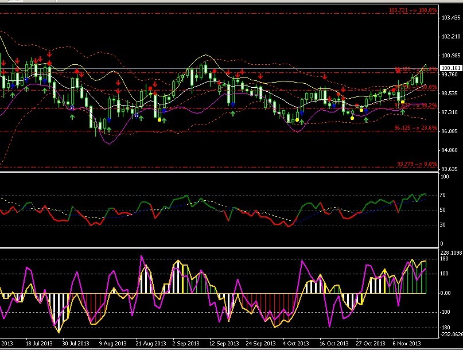Select the Fibonacci label 96.125 --> 23.6%
Image resolution: width=463 pixels, height=350 pixels.
pyautogui.click(x=415, y=128)
